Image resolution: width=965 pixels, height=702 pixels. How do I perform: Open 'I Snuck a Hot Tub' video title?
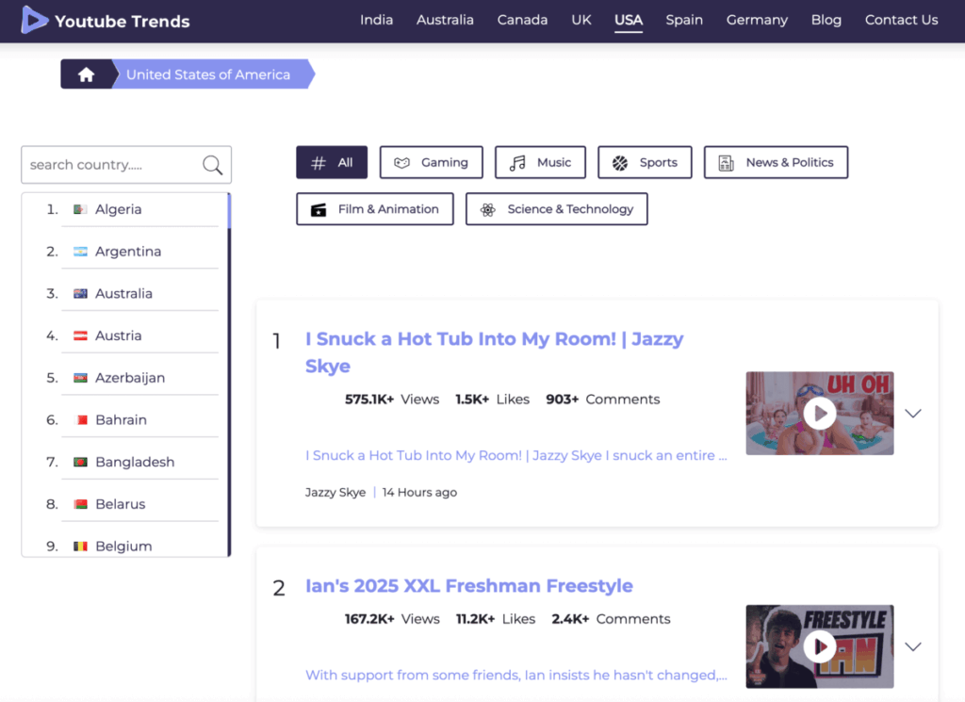(x=494, y=352)
